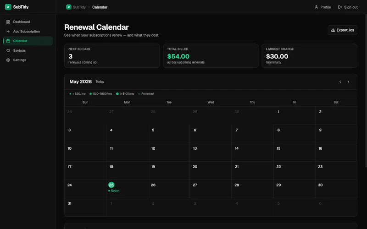The height and width of the screenshot is (229, 367).
Task: Click the Sign out link
Action: [x=348, y=7]
